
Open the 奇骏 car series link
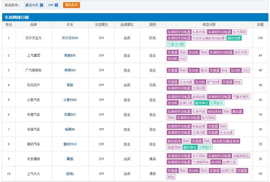pos(70,85)
